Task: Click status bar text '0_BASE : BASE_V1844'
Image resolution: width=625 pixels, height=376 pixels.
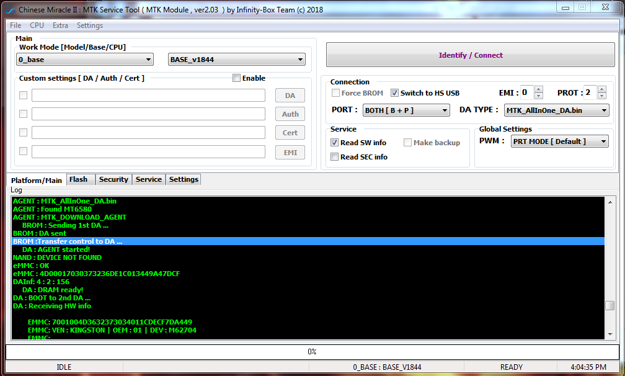Action: 387,367
